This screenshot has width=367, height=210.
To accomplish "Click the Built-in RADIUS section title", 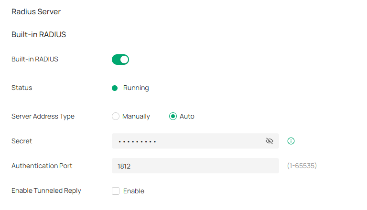I will 39,34.
